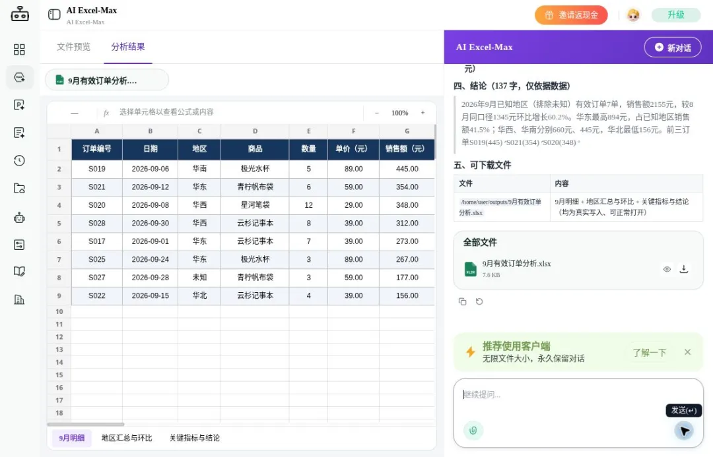The width and height of the screenshot is (713, 457).
Task: Open the small robot assistant sidebar icon
Action: pos(19,218)
